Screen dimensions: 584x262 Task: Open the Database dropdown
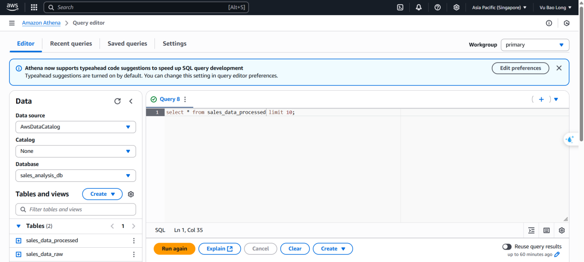pos(76,175)
